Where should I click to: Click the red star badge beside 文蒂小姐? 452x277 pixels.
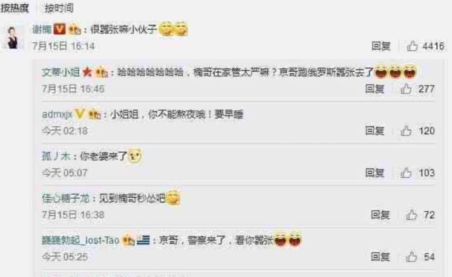tap(87, 72)
